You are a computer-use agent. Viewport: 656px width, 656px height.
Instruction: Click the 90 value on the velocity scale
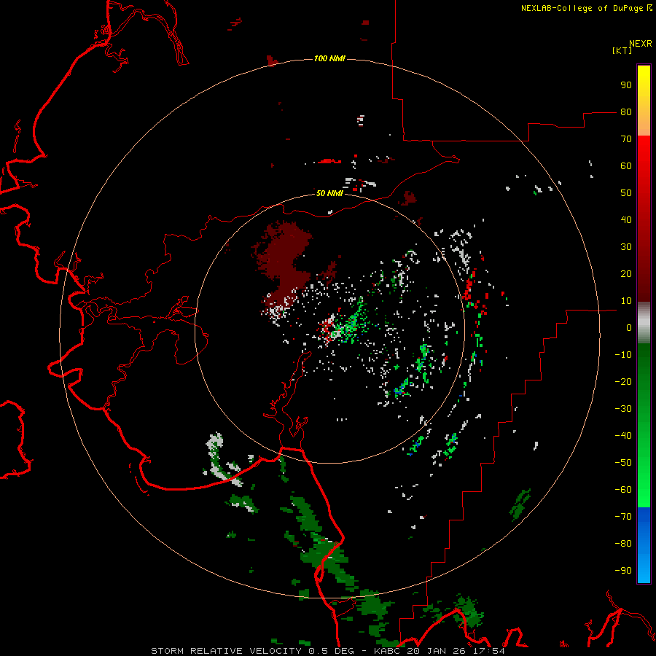pos(626,85)
